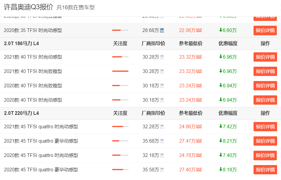
Task: Click attention bar of 2021款 45 quattro 豪华动感型
Action: [x=120, y=141]
